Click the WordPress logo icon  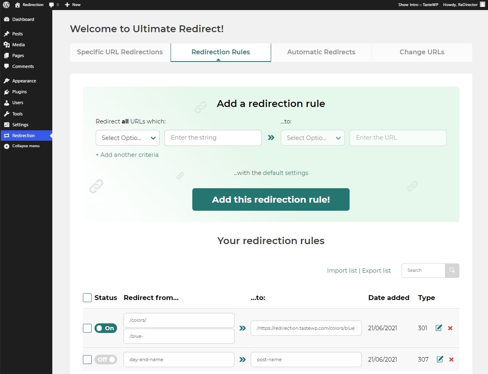tap(6, 5)
